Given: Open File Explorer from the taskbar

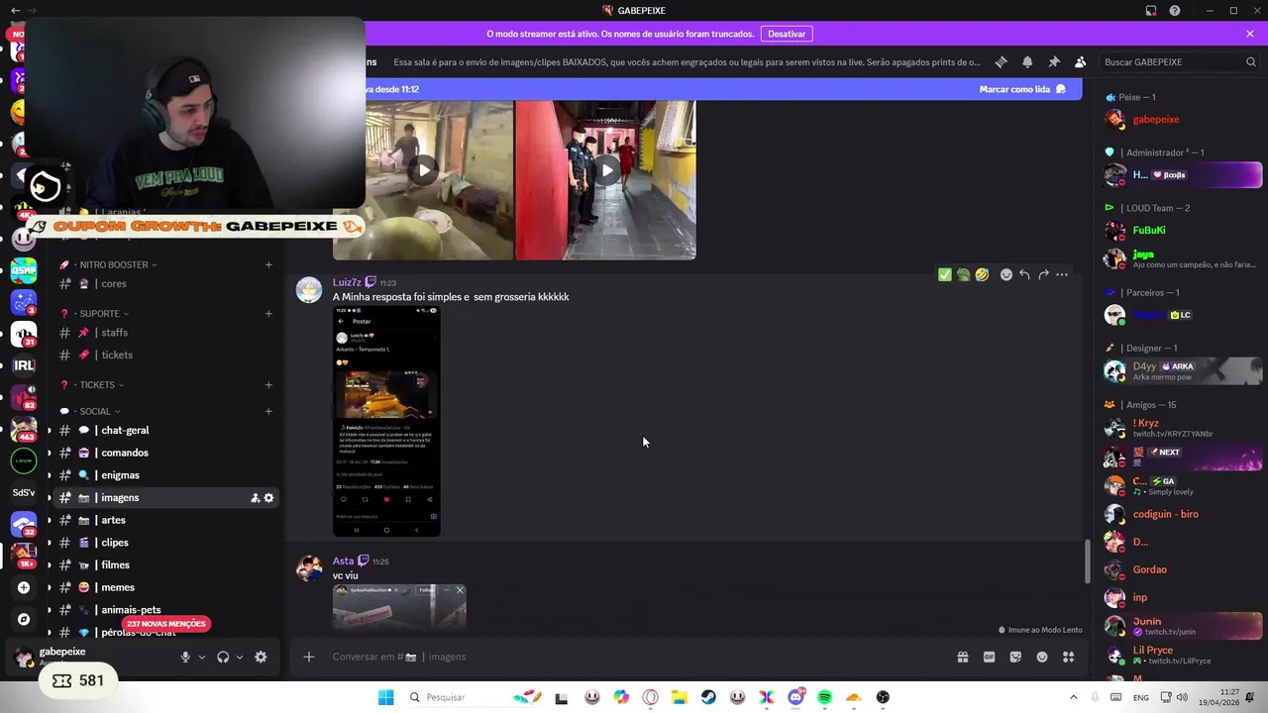Looking at the screenshot, I should 680,697.
